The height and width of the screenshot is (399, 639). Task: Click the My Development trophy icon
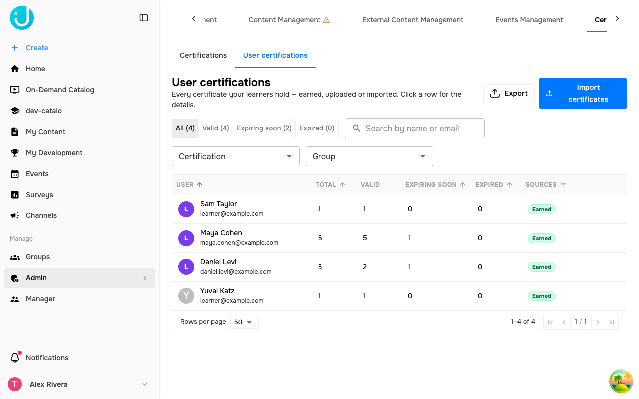(x=15, y=153)
